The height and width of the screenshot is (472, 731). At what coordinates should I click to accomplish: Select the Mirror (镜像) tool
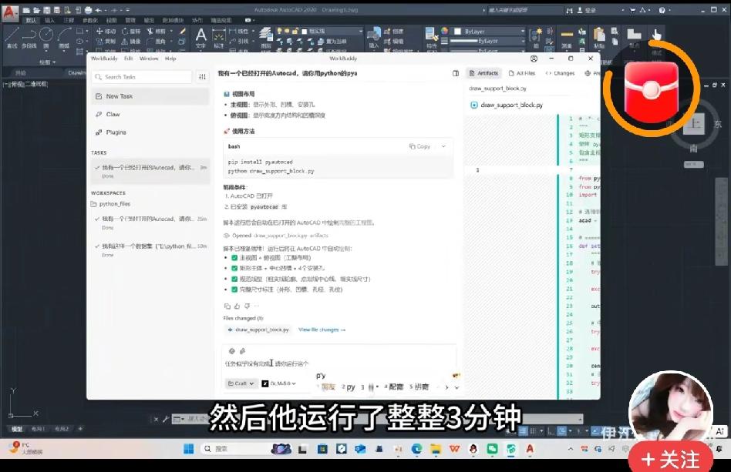coord(131,42)
